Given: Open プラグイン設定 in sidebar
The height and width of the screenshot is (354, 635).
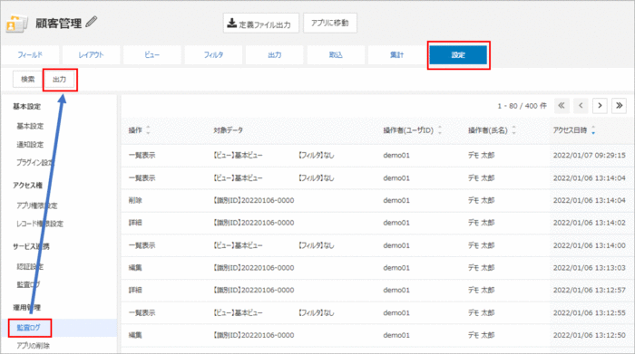Looking at the screenshot, I should pyautogui.click(x=35, y=162).
